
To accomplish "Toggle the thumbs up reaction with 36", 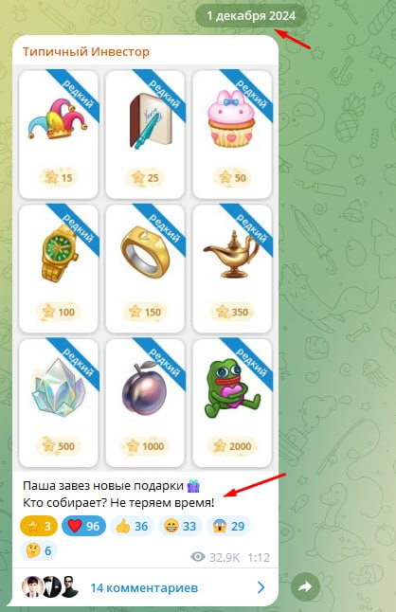I will (132, 526).
